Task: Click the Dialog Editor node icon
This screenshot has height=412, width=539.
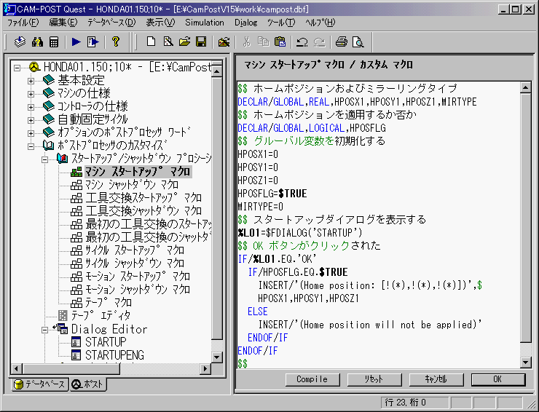Action: (62, 329)
